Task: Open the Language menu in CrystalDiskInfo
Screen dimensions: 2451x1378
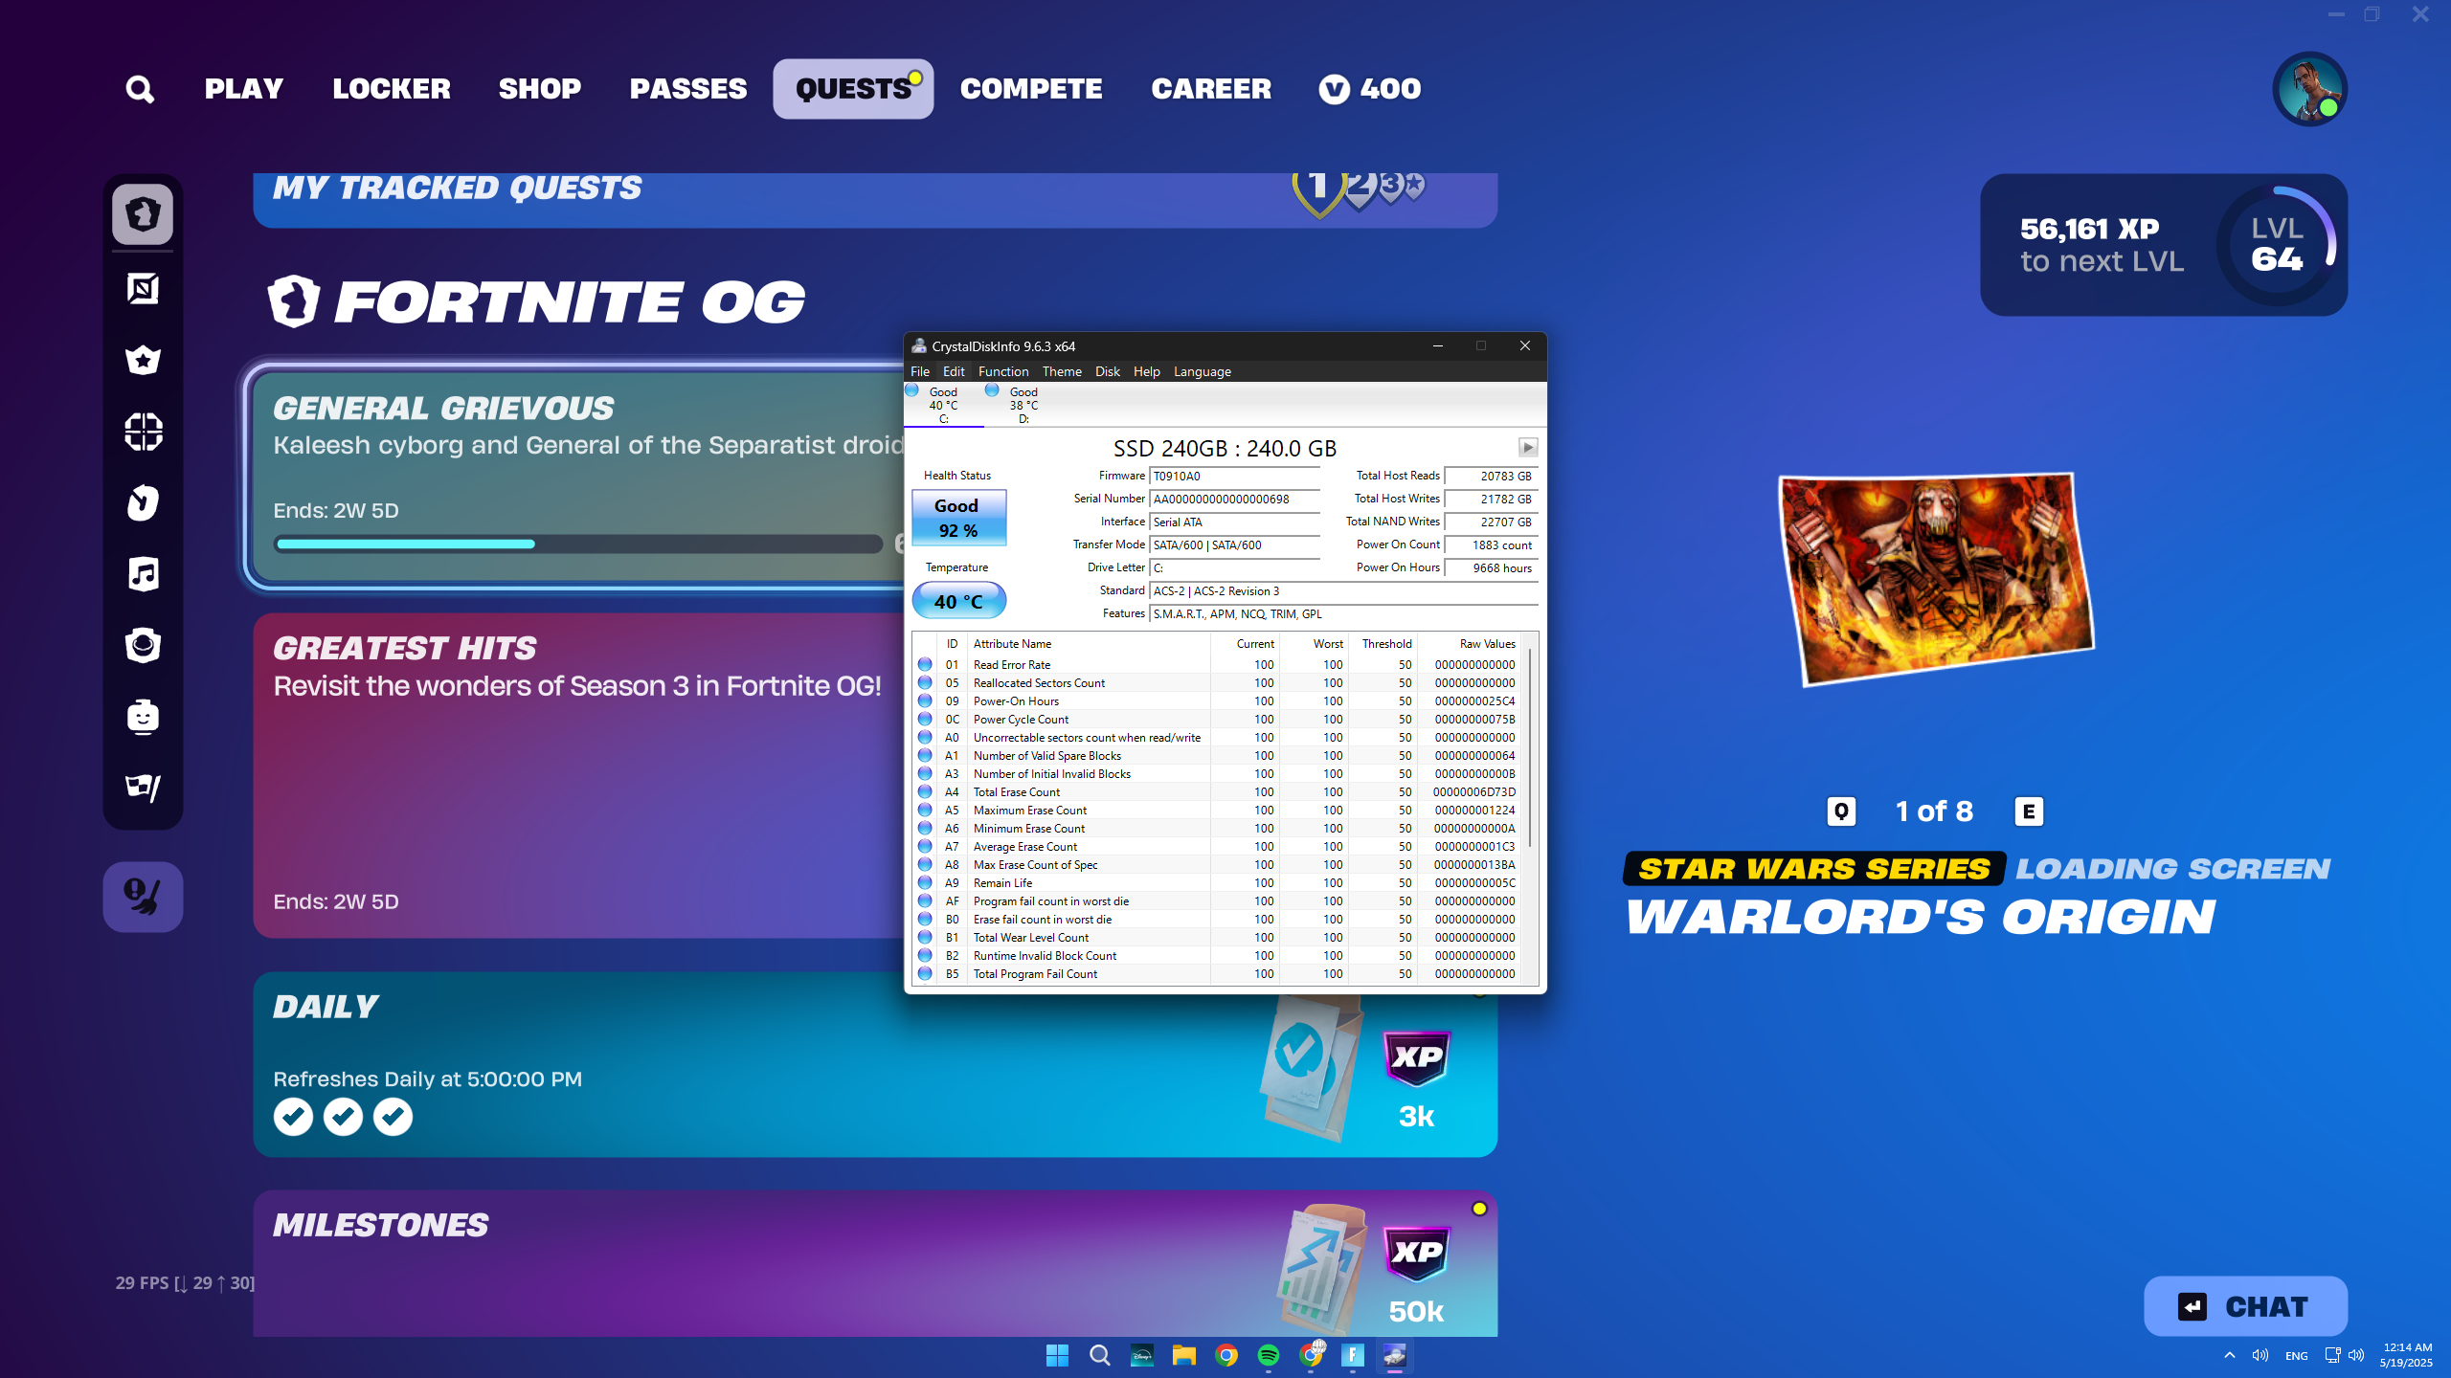Action: [1202, 372]
